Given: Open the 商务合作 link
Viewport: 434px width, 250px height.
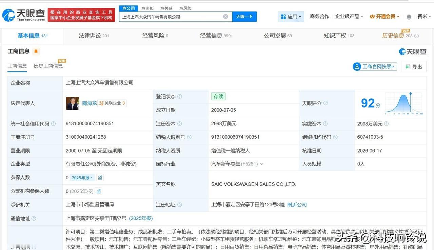Looking at the screenshot, I should click(319, 17).
